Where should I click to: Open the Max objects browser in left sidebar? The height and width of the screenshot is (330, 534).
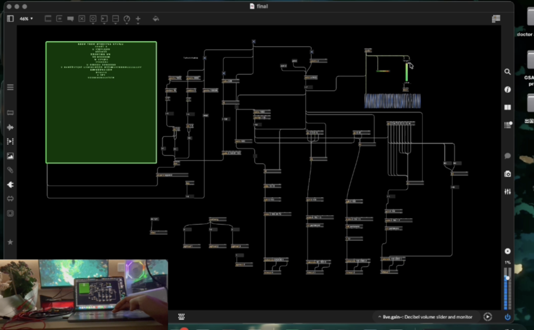[x=10, y=112]
